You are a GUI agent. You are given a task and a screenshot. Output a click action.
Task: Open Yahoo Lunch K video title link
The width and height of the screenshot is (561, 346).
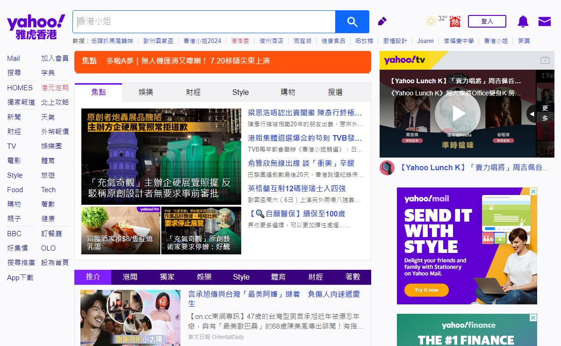pyautogui.click(x=473, y=167)
